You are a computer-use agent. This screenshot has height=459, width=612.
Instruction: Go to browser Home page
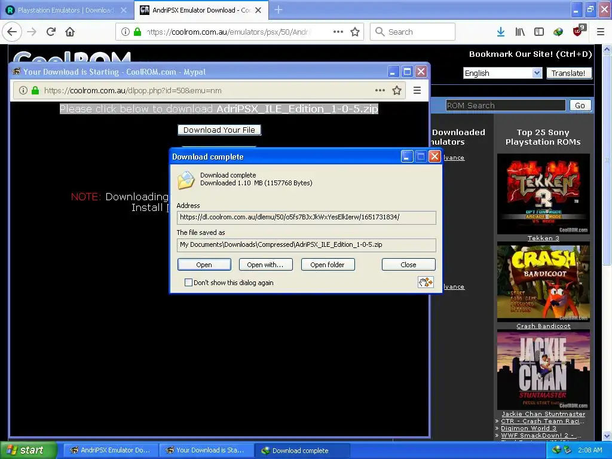click(70, 32)
